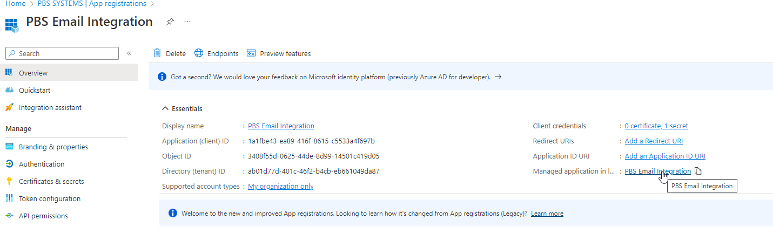Collapse the Essentials section

coord(165,108)
